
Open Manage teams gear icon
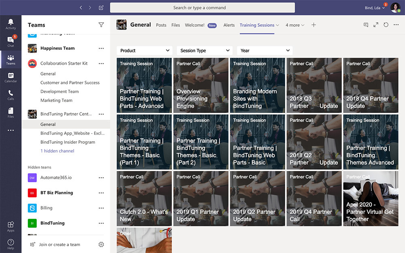(x=101, y=244)
